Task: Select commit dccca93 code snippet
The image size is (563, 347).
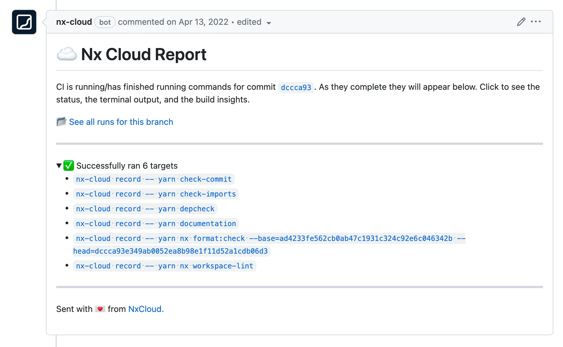Action: pos(296,87)
